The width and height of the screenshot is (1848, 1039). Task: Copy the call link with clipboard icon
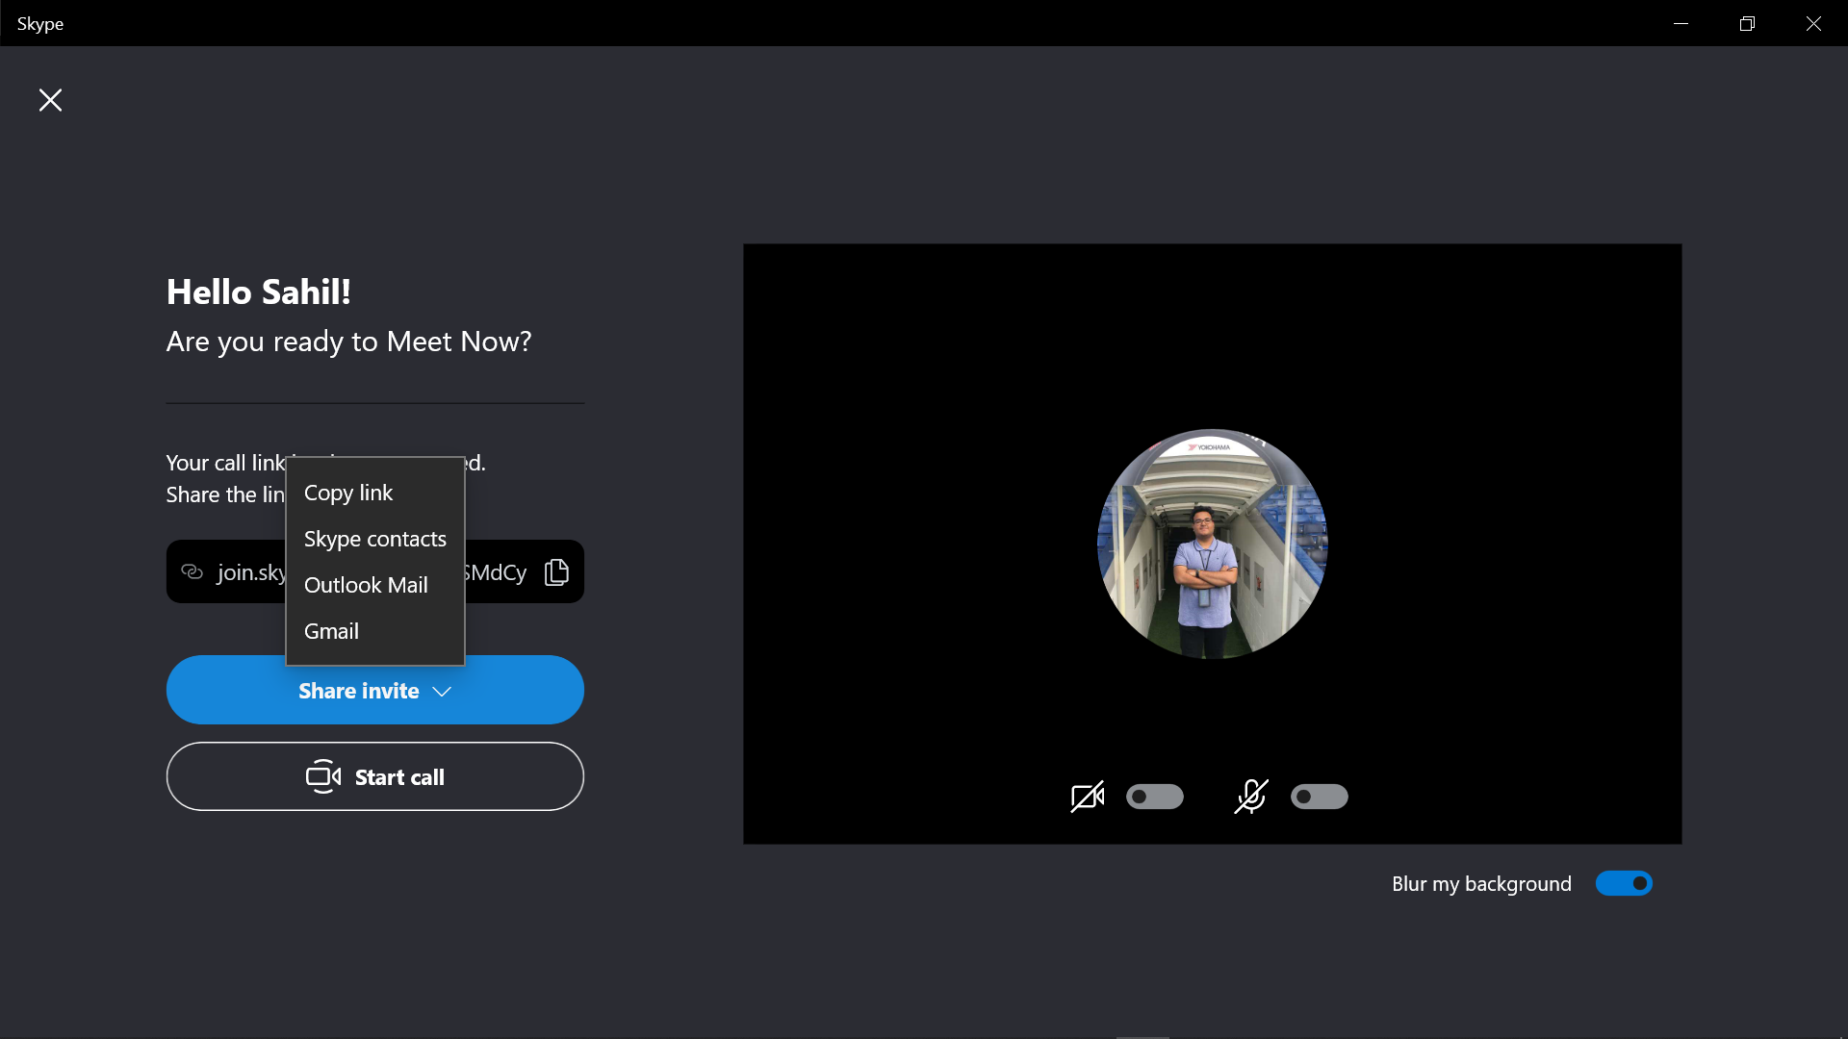[x=556, y=572]
